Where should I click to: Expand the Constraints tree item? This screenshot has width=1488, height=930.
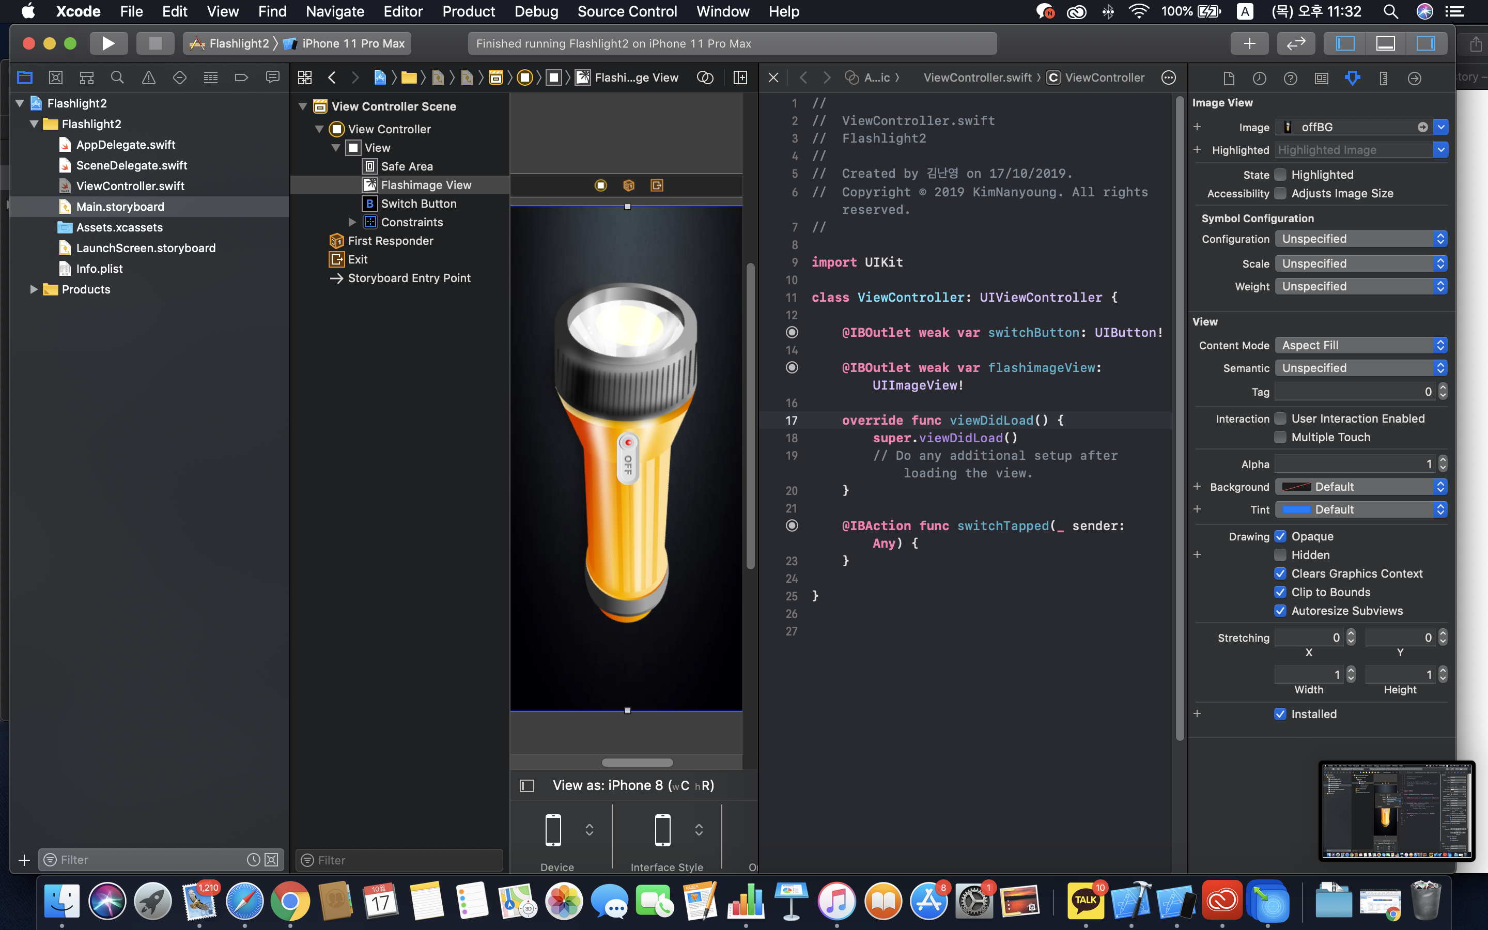coord(352,222)
